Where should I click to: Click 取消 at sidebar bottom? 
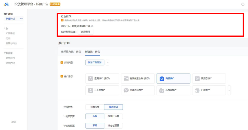coord(14,122)
